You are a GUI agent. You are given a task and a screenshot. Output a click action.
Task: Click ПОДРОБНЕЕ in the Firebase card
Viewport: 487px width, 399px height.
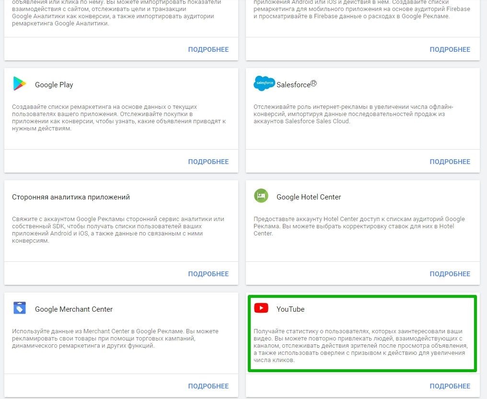tap(450, 49)
